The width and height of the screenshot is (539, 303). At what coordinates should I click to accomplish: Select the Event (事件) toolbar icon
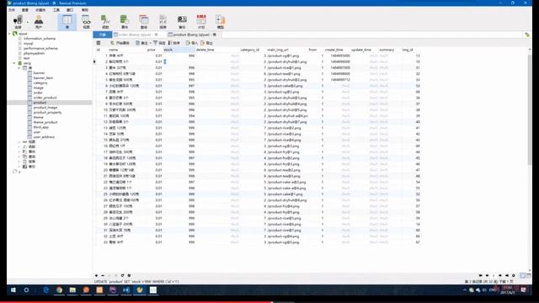(x=125, y=22)
